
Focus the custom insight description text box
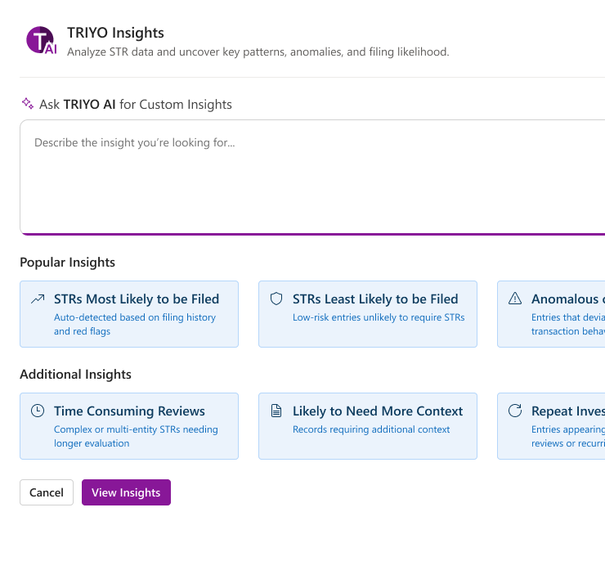(311, 177)
